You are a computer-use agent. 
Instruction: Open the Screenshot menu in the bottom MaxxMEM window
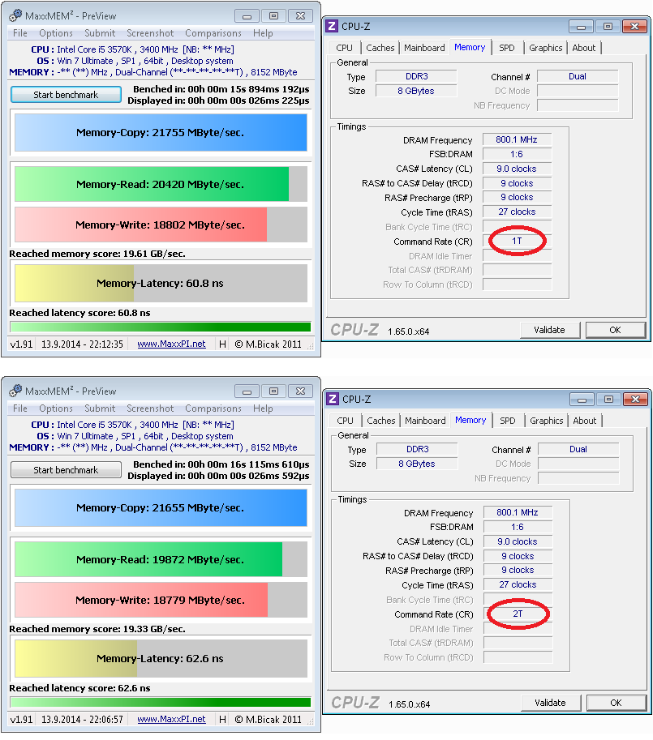pos(150,408)
